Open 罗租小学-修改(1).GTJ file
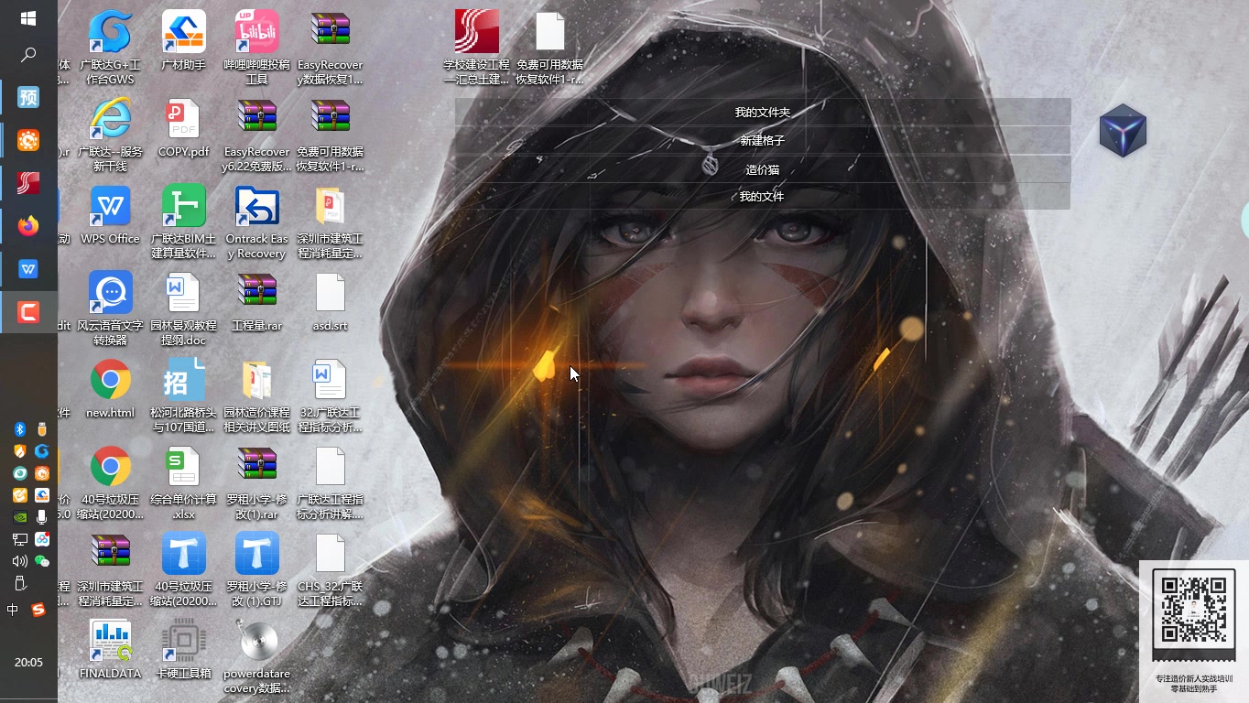1249x703 pixels. (257, 569)
